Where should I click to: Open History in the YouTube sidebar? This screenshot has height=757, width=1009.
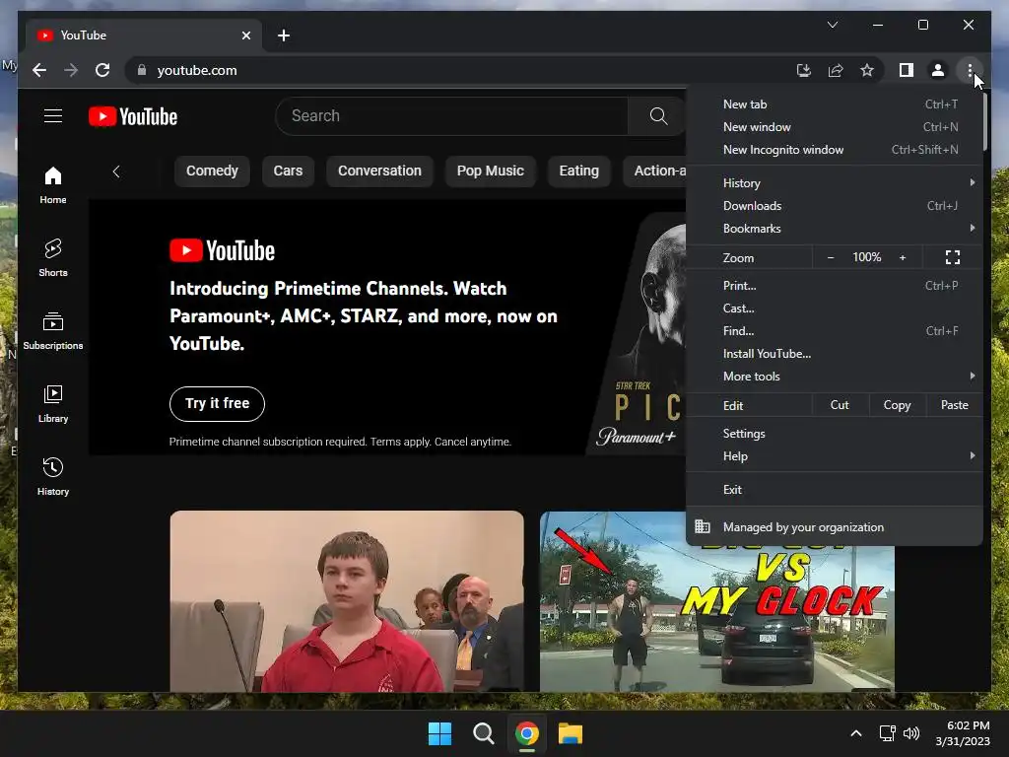(53, 476)
